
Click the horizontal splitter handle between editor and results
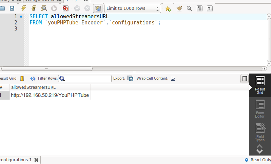[x=134, y=72]
